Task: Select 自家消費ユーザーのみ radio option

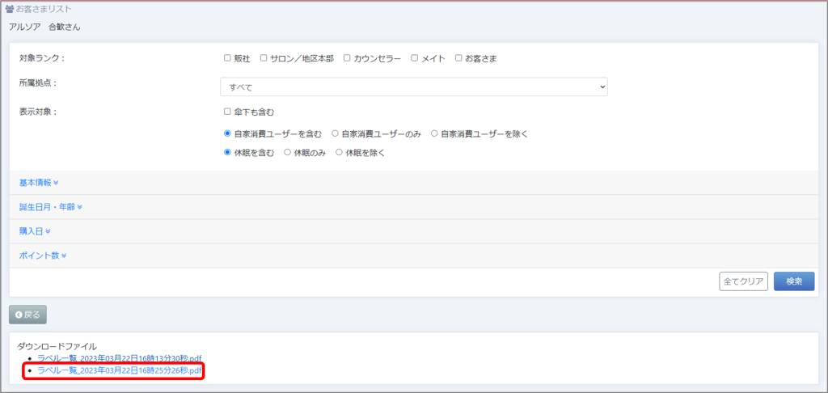Action: (336, 133)
